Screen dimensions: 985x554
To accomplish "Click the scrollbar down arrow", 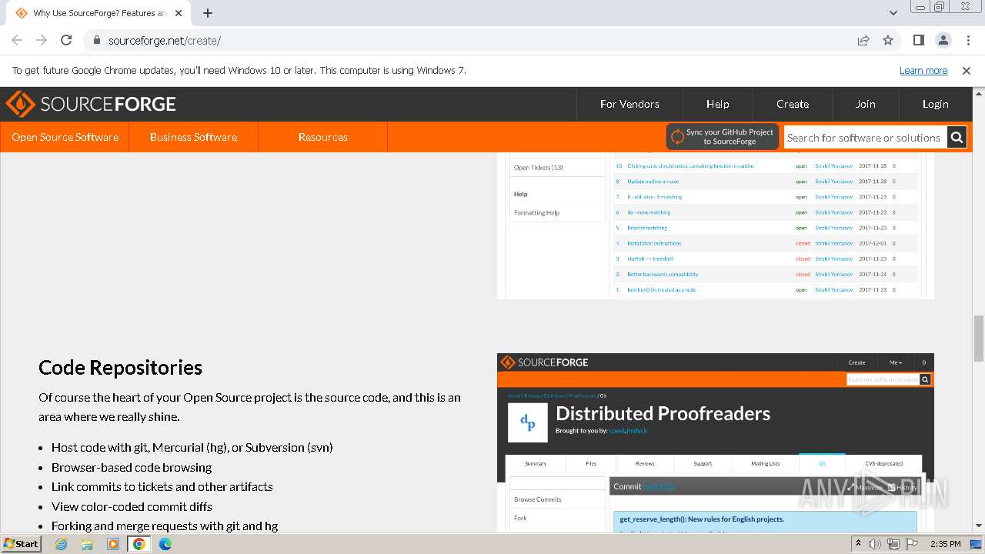I will coord(978,526).
